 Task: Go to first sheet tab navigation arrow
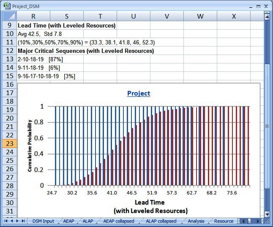pos(6,221)
